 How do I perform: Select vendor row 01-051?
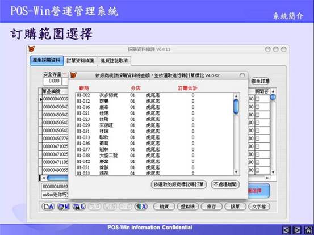(154, 167)
